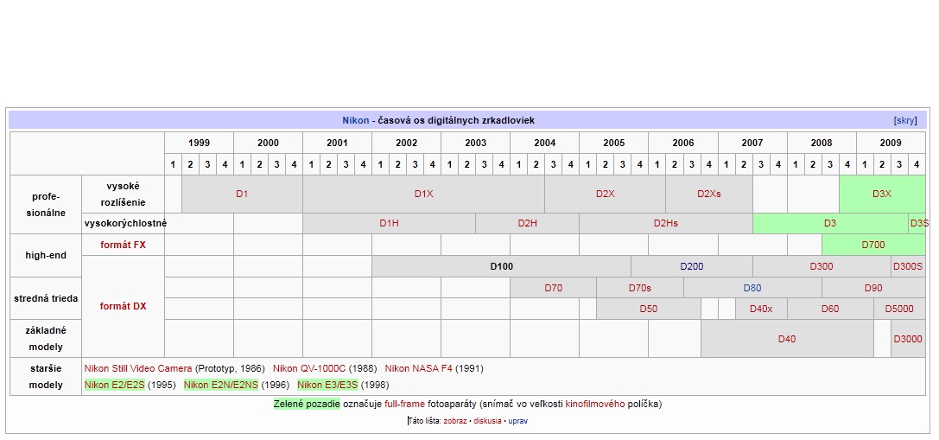Viewport: 939px width, 440px height.
Task: Open the D2Hs camera link
Action: tap(666, 224)
